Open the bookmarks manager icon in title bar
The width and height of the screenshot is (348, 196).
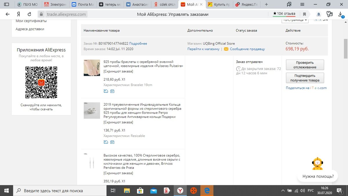(x=289, y=4)
